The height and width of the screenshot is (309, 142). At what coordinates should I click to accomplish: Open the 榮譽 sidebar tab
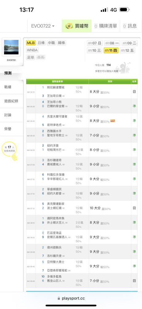click(8, 129)
